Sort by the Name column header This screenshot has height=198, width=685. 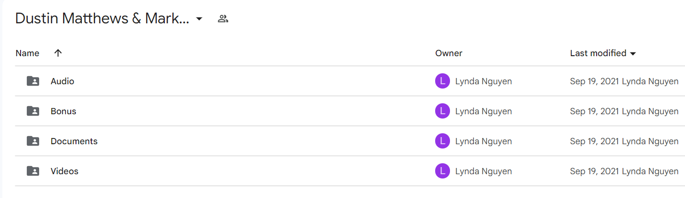coord(27,53)
